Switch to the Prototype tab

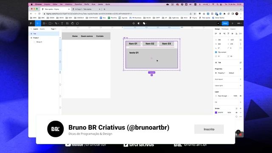click(225, 29)
